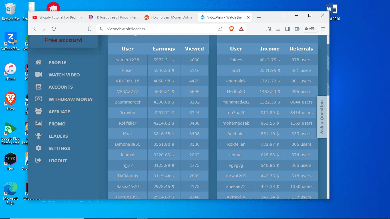Open the Ask a Question side tab
Viewport: 390px width, 219px height.
point(322,117)
